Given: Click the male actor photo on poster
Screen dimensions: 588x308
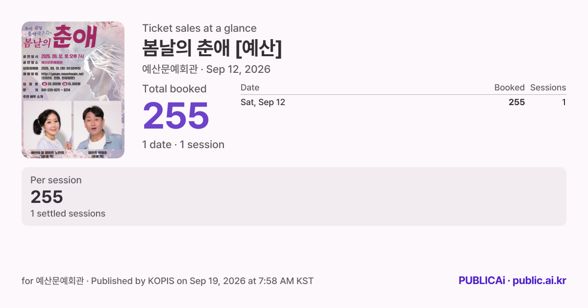Looking at the screenshot, I should point(98,126).
